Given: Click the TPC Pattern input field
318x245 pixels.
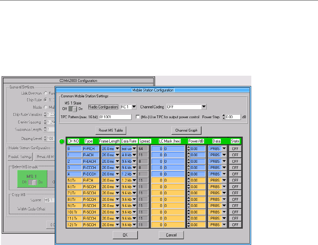Looking at the screenshot, I should [x=115, y=117].
